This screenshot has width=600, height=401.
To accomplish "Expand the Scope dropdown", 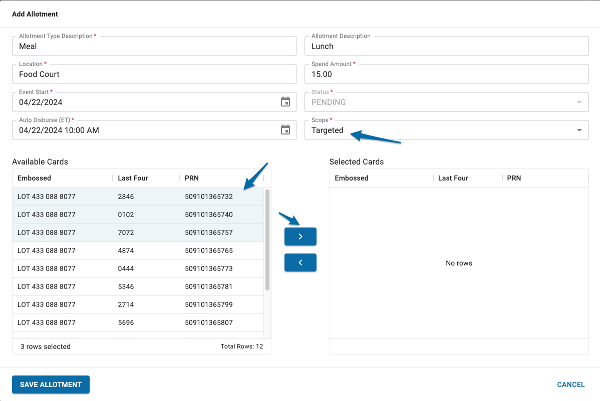I will (x=579, y=130).
